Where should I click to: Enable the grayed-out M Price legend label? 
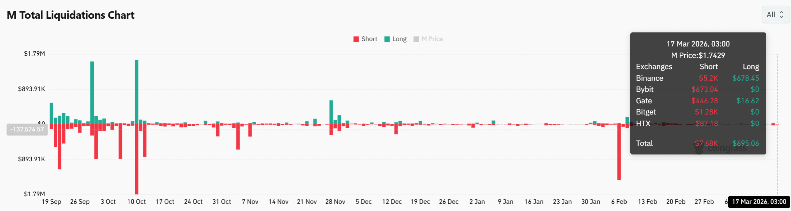pos(432,39)
